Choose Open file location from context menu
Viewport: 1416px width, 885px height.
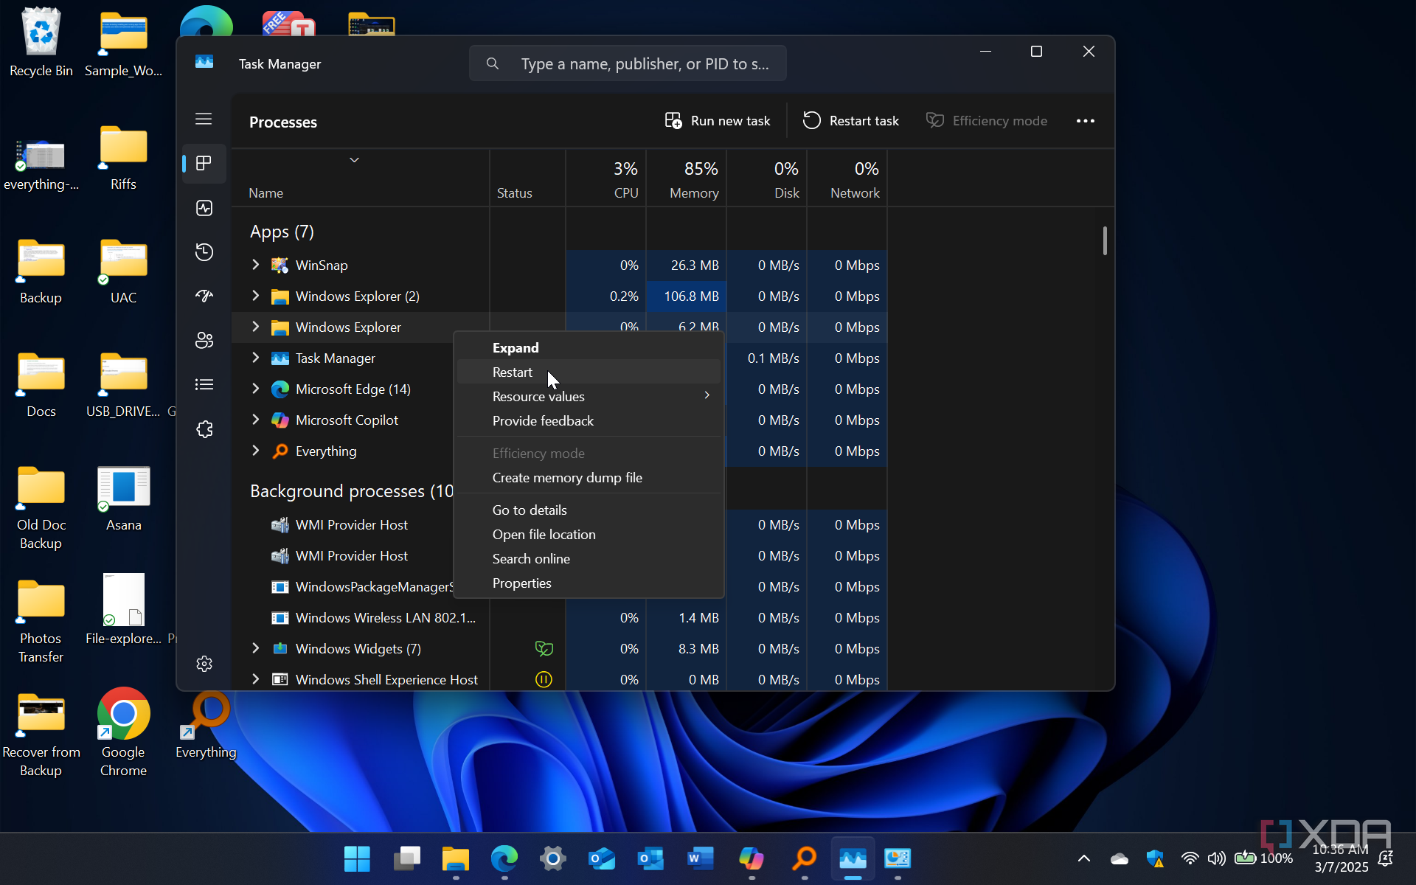coord(544,534)
